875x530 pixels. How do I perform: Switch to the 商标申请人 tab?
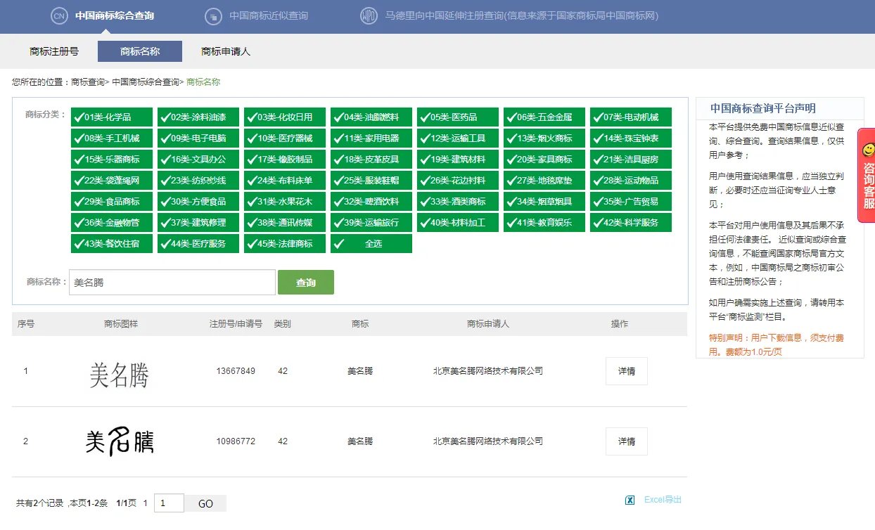point(226,51)
